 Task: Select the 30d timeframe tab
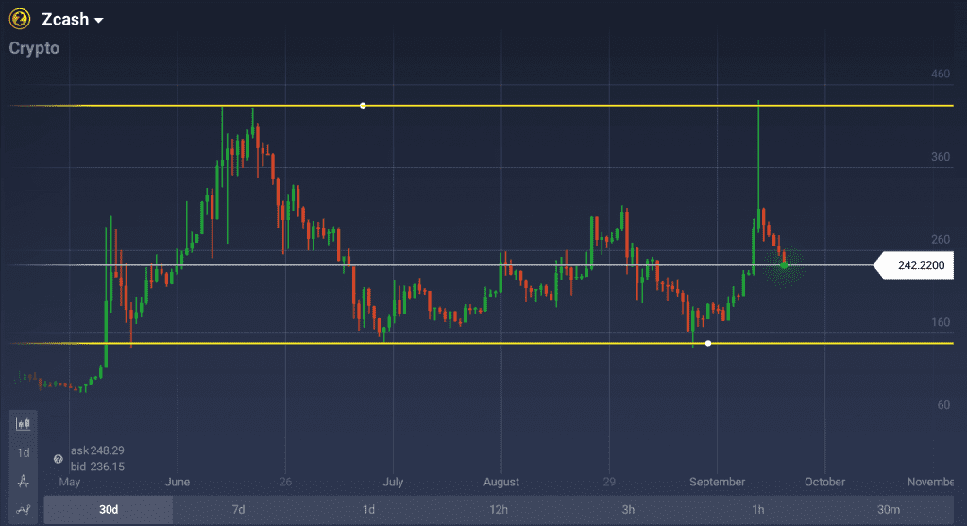click(x=109, y=509)
